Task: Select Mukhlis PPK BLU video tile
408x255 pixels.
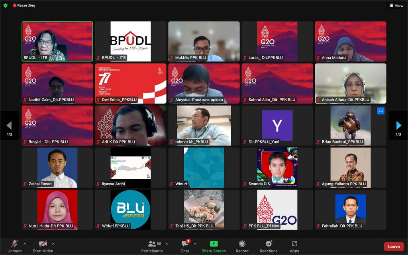Action: click(204, 41)
